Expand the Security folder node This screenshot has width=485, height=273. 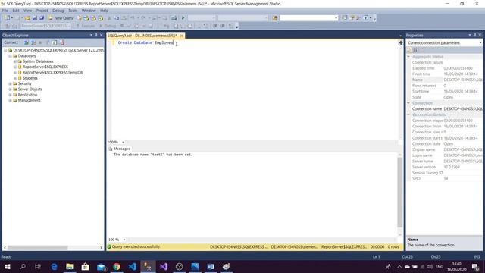click(x=10, y=84)
